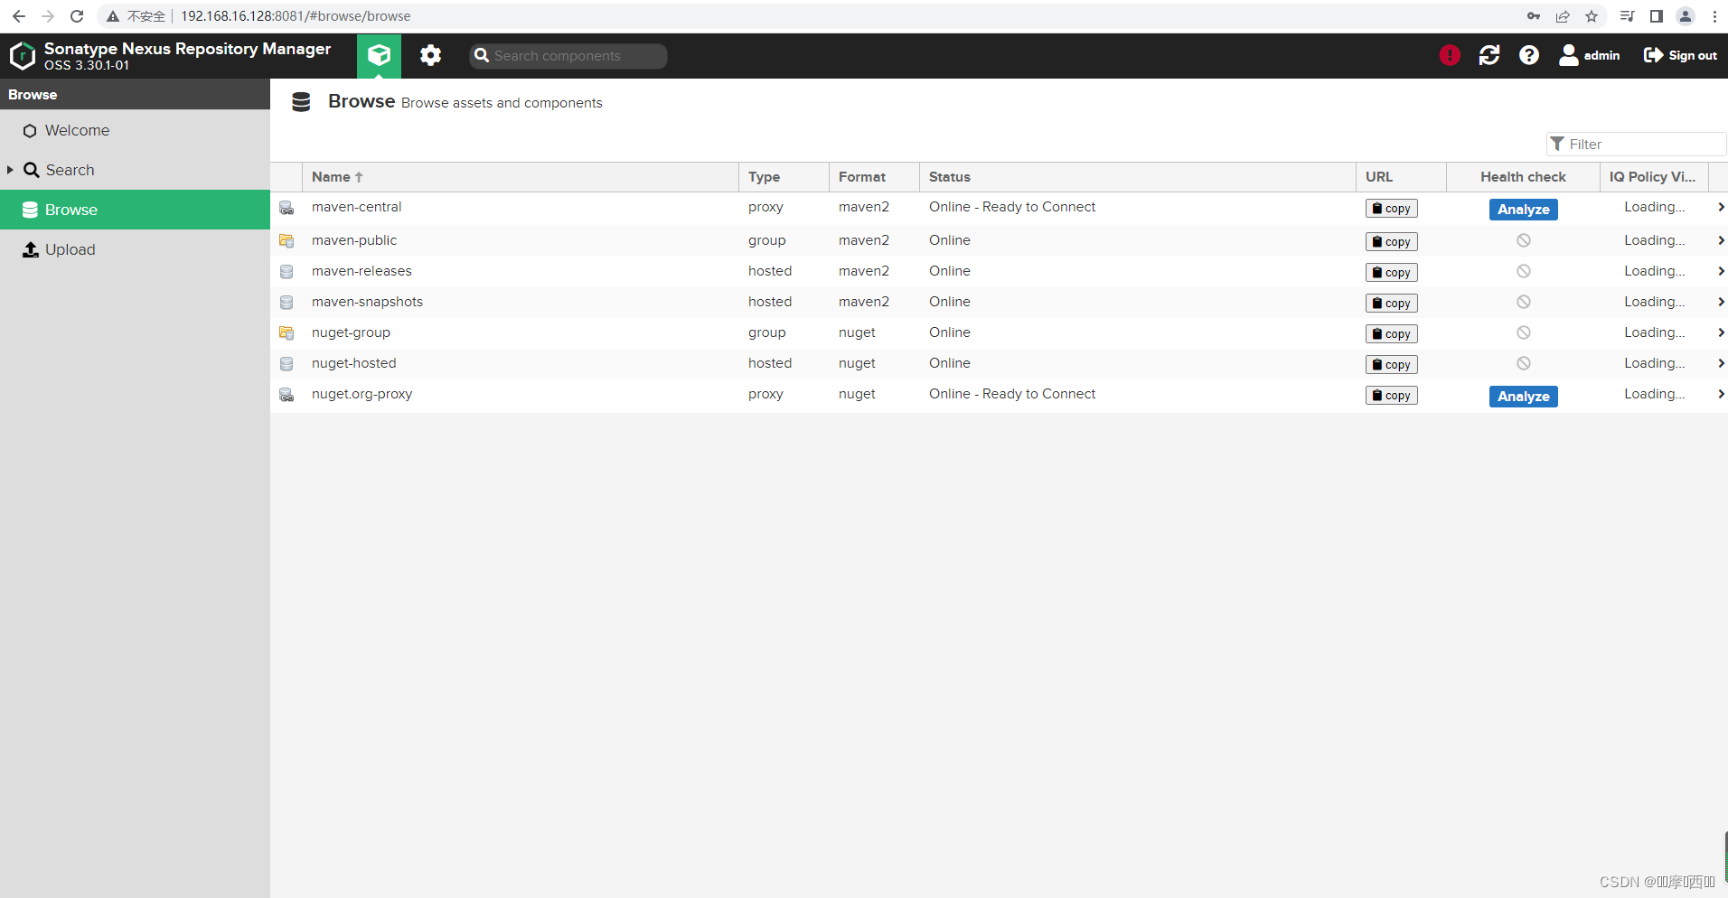Open the Administration gear icon
The image size is (1728, 898).
pos(430,55)
